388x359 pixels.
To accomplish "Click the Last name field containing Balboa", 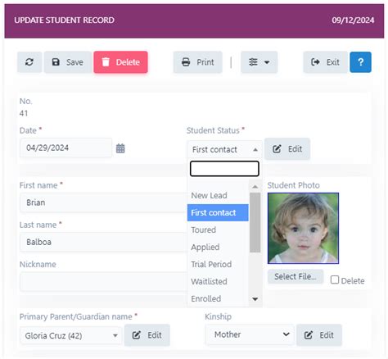I will pyautogui.click(x=104, y=242).
